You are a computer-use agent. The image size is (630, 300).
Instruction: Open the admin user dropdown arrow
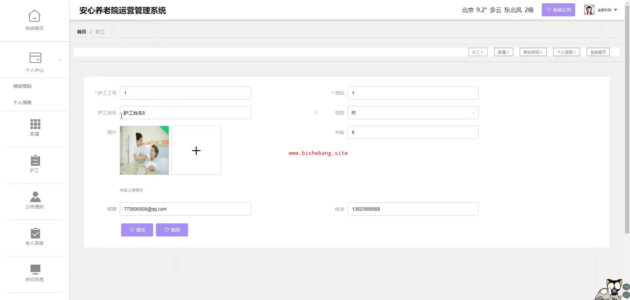point(616,10)
